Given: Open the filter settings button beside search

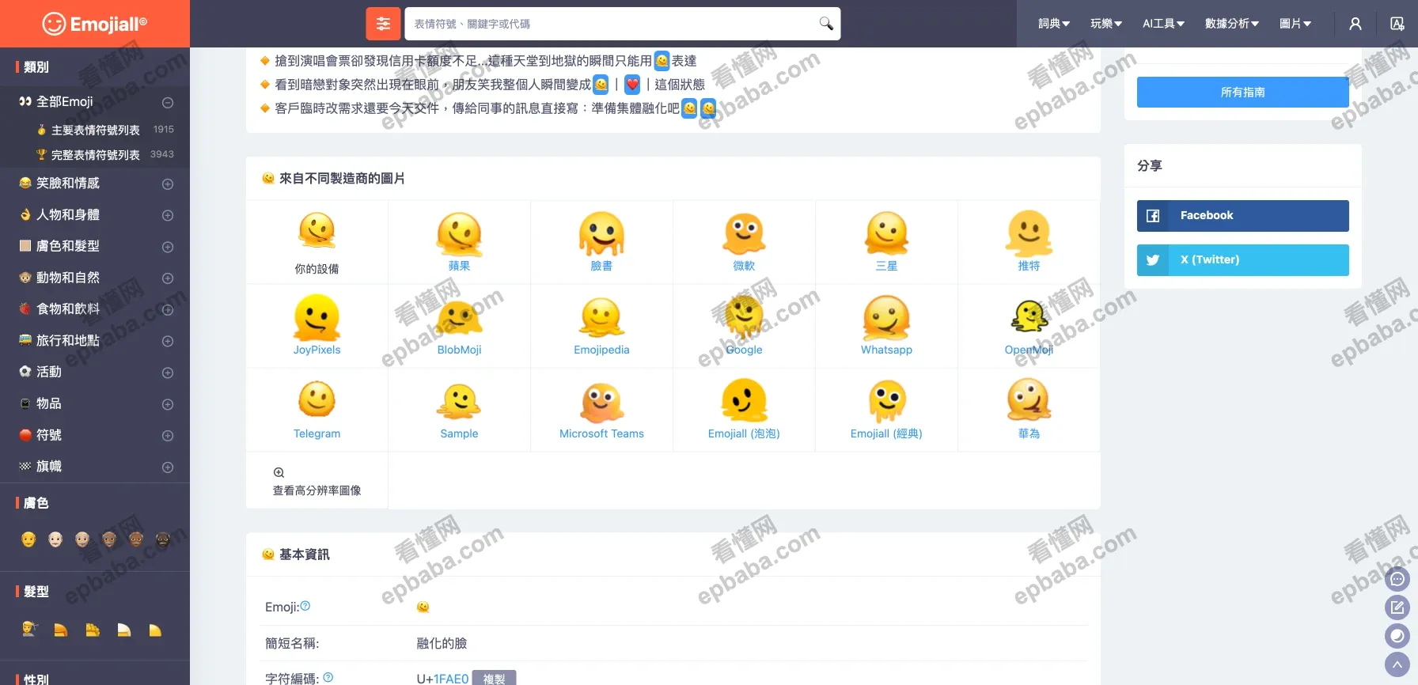Looking at the screenshot, I should (383, 24).
